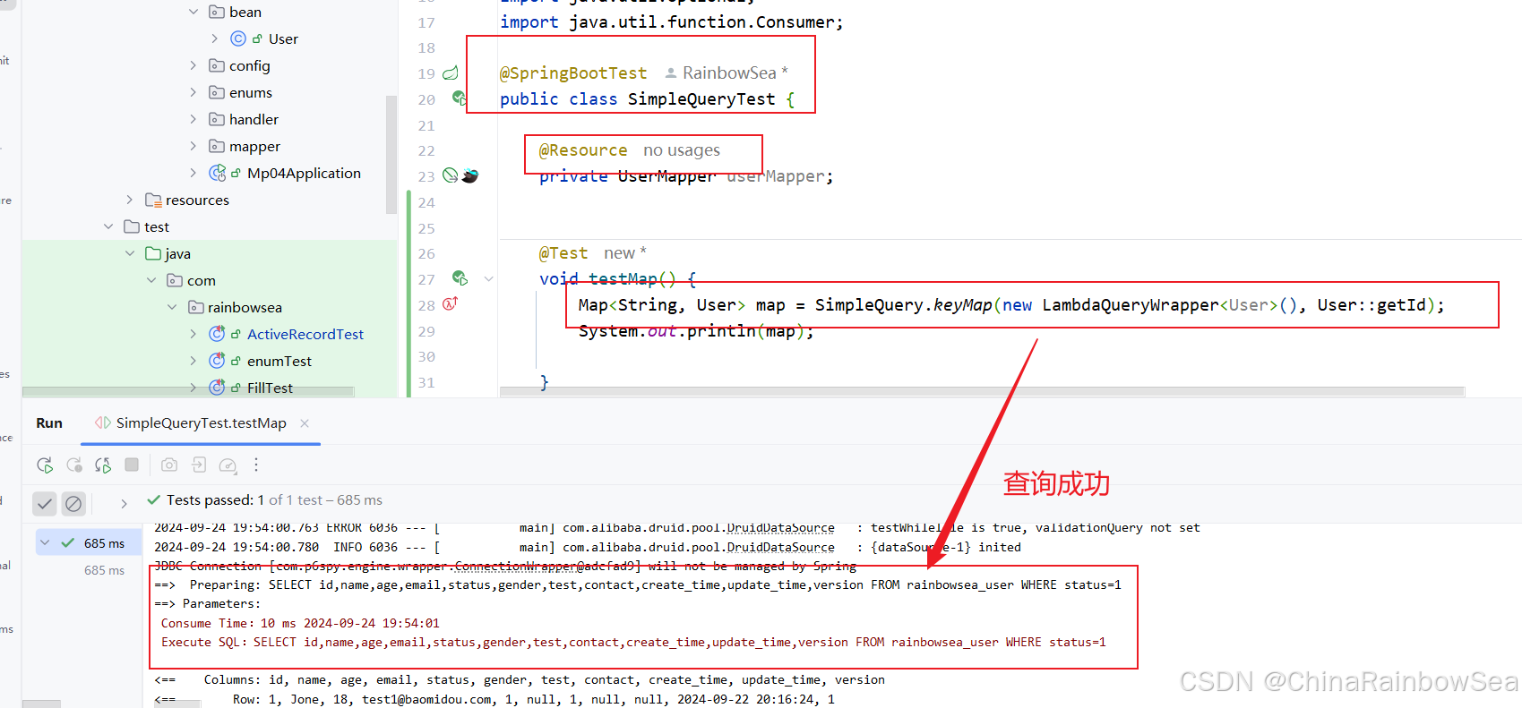This screenshot has height=708, width=1522.
Task: Collapse the 685 ms test result node
Action: point(45,543)
